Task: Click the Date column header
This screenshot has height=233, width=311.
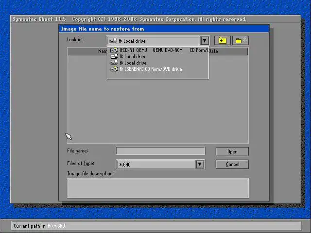Action: 214,51
